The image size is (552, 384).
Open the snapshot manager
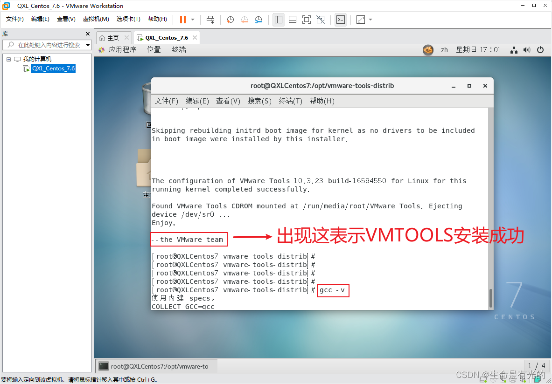pyautogui.click(x=259, y=20)
